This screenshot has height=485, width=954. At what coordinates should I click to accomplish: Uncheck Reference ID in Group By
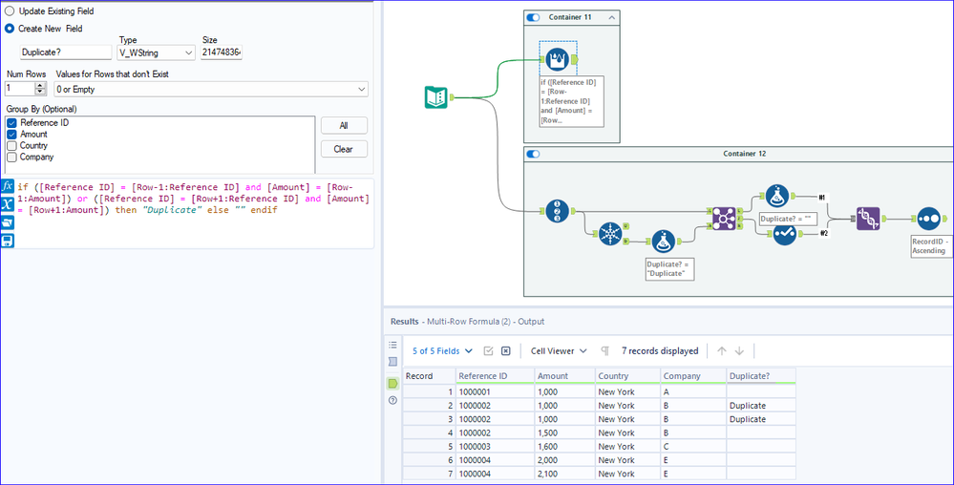coord(11,123)
